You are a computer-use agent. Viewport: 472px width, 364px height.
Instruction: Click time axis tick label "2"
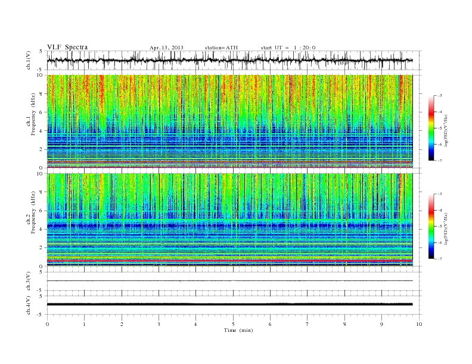tap(122, 324)
